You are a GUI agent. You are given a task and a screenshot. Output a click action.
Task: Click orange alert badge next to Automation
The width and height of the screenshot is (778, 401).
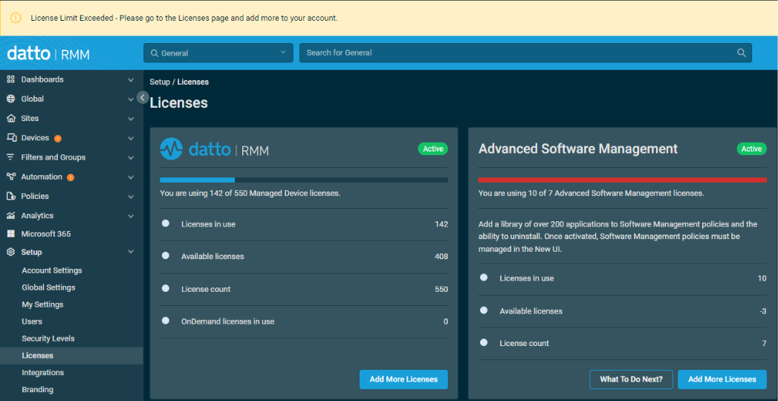(x=71, y=177)
